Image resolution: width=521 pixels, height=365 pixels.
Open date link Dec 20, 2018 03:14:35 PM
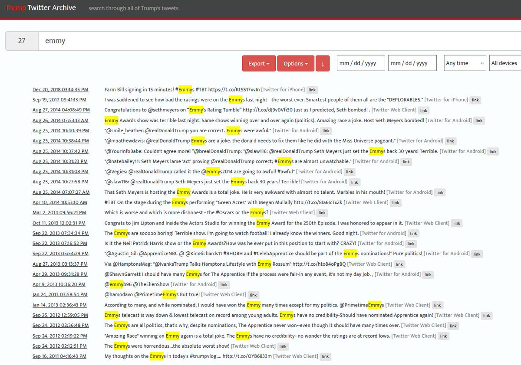[60, 90]
